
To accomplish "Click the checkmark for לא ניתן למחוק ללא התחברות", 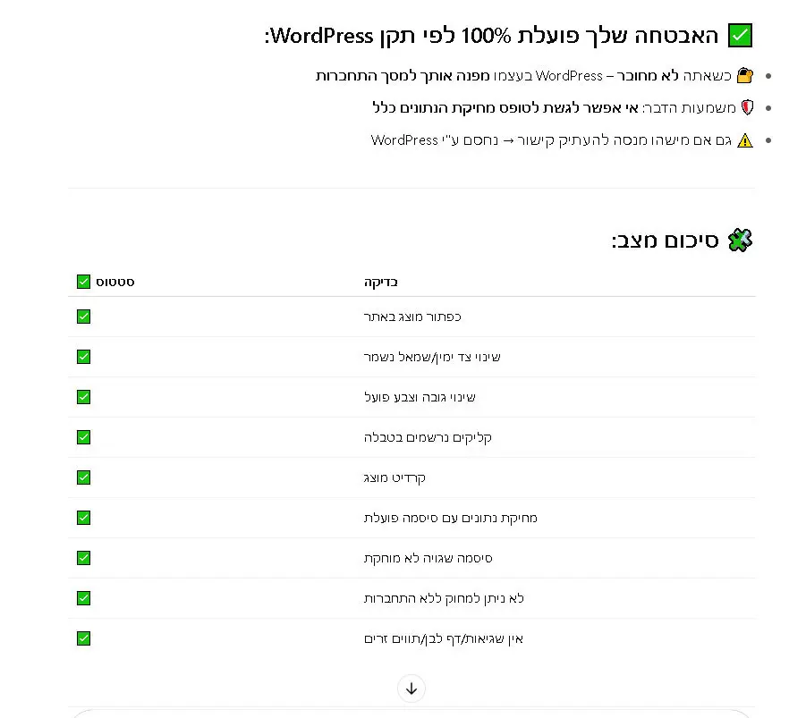I will coord(83,598).
